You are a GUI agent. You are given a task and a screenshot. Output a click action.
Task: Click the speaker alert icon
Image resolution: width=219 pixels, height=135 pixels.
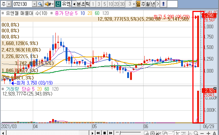tap(47, 4)
